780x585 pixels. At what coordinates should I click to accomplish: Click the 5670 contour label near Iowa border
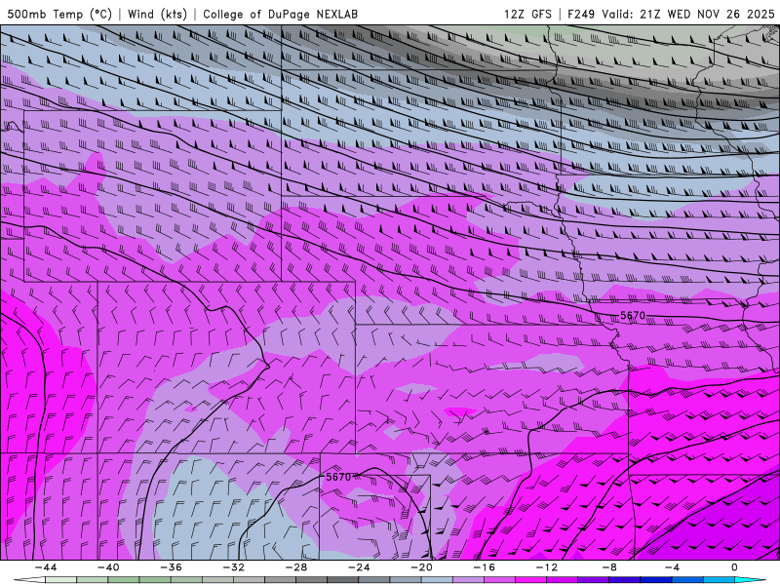tap(633, 315)
